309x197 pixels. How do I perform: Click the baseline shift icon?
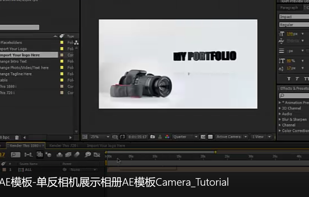(281, 68)
